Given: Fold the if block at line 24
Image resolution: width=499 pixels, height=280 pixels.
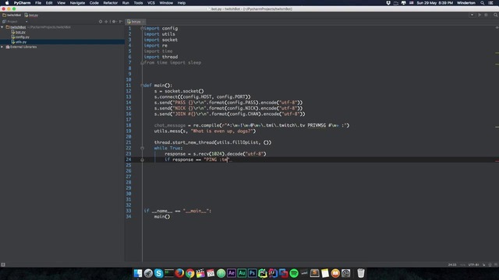Looking at the screenshot, I should (x=142, y=159).
